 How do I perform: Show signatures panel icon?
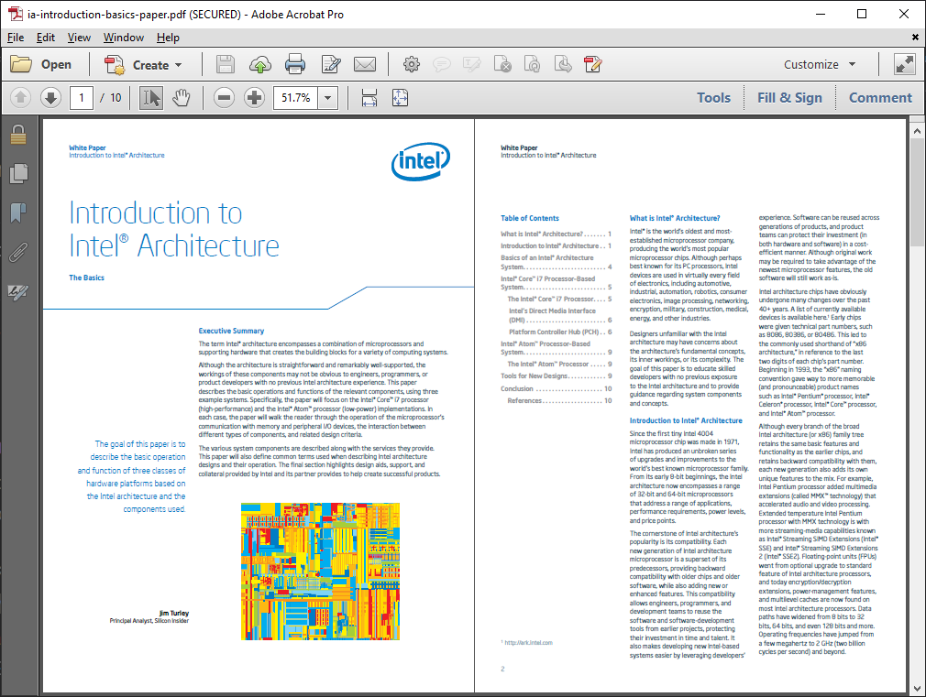[x=18, y=291]
